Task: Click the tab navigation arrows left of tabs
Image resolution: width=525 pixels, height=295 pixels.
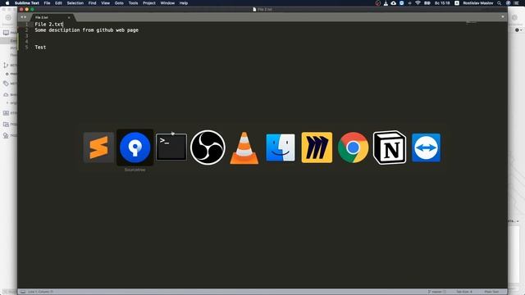Action: pyautogui.click(x=23, y=17)
